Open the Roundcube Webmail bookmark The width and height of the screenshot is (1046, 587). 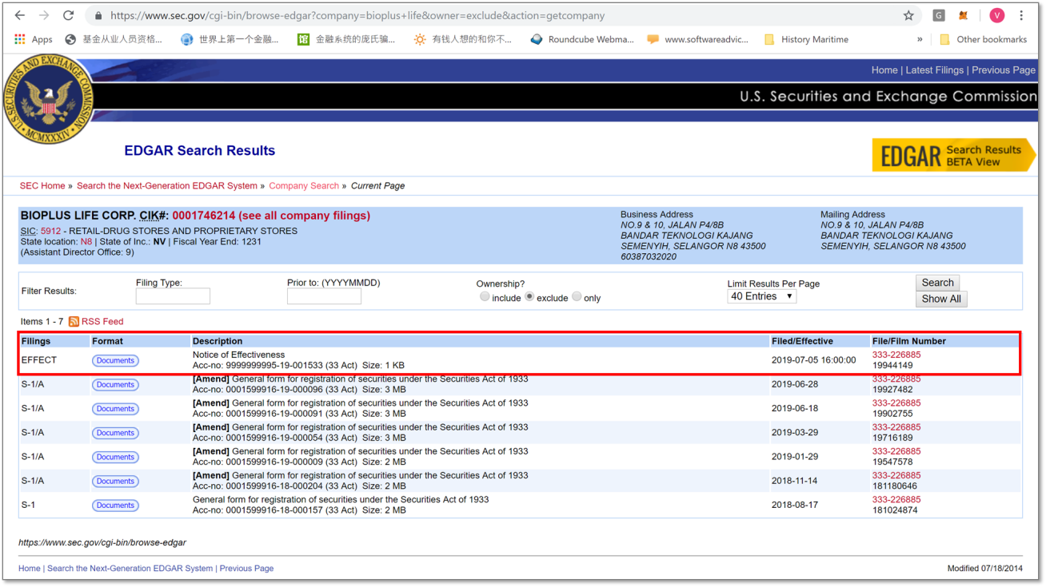click(582, 39)
